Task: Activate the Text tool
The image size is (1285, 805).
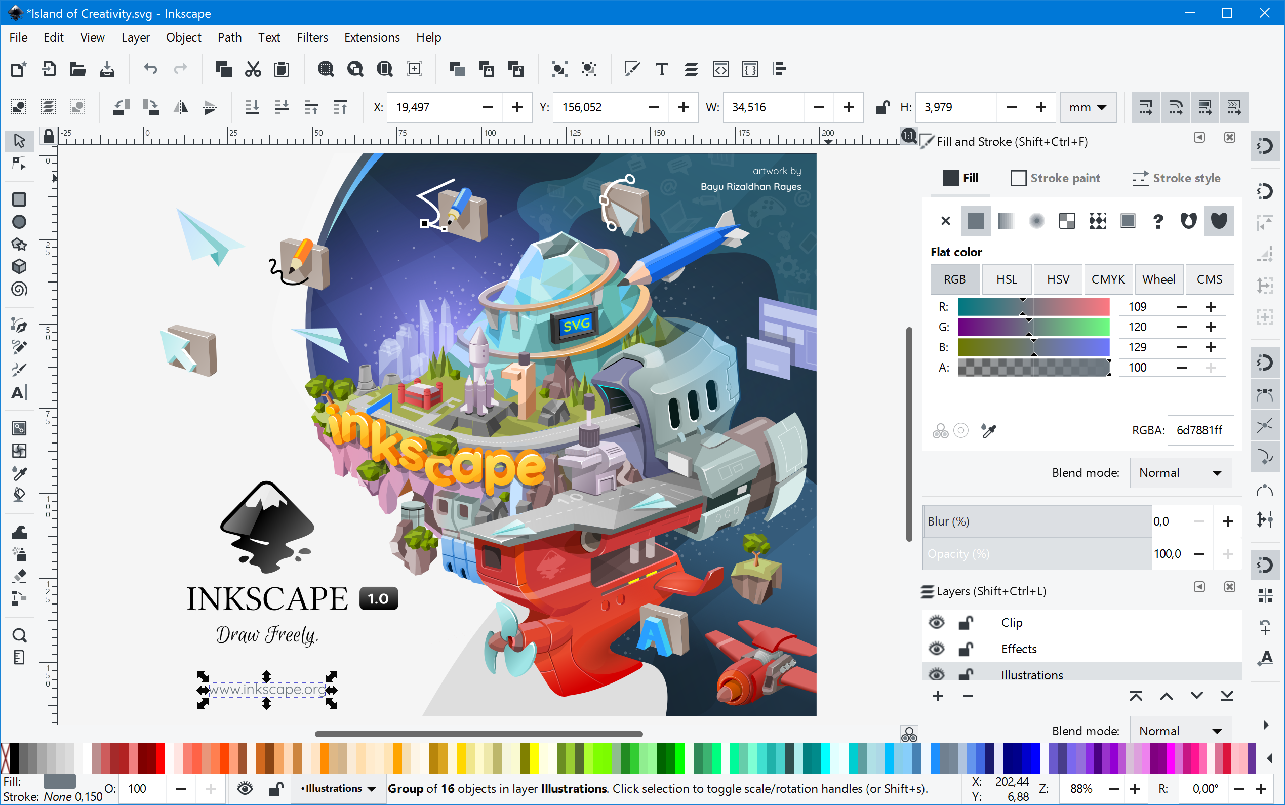Action: pyautogui.click(x=19, y=392)
